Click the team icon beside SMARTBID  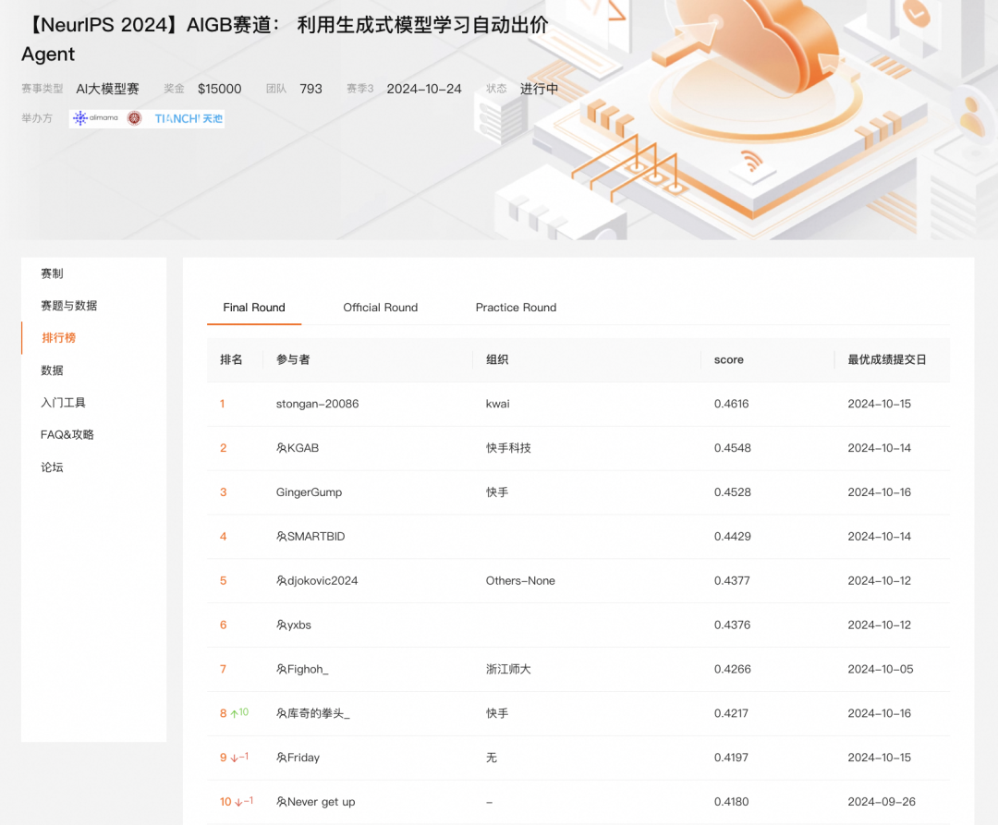pos(282,537)
